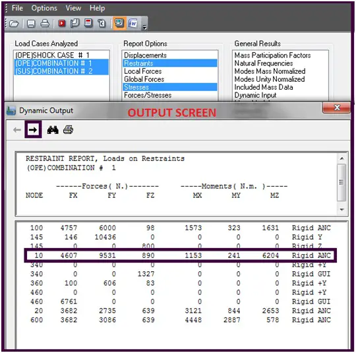Click the open folder toolbar icon

click(14, 23)
